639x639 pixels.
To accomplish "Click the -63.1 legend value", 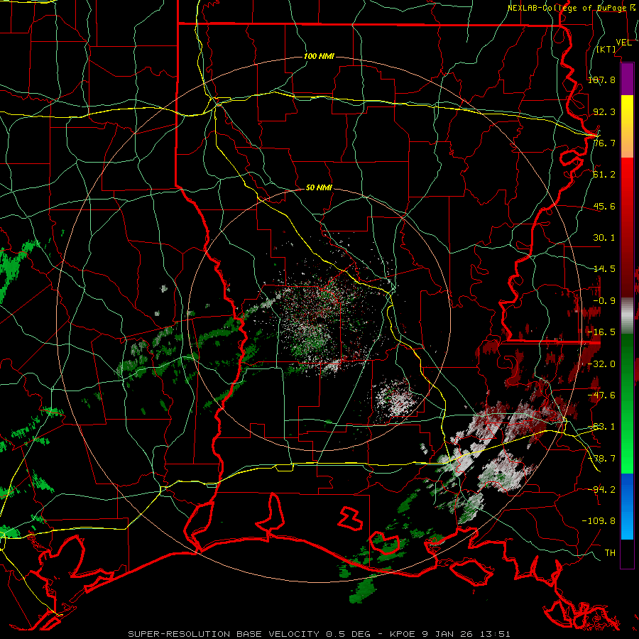I will (x=601, y=427).
